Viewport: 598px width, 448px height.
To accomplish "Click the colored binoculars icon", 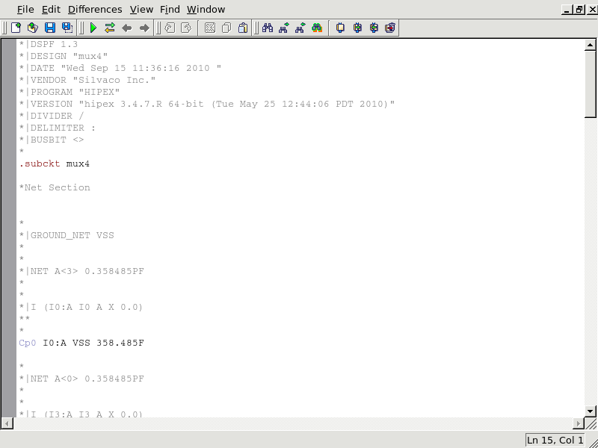I will (x=317, y=28).
